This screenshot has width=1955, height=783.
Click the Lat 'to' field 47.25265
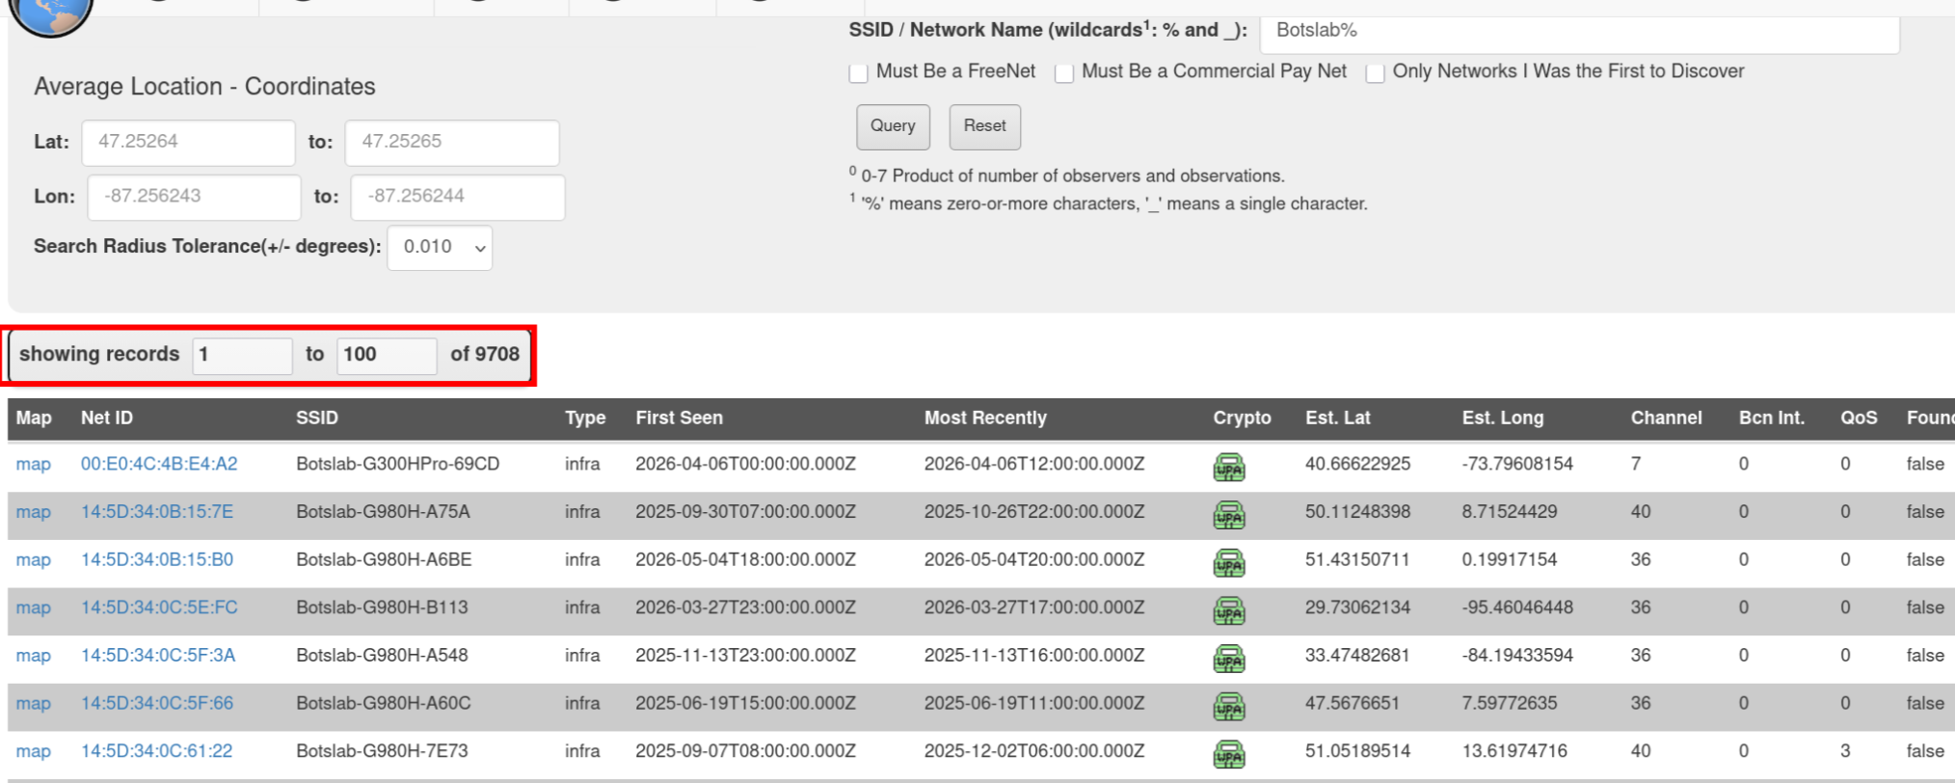pos(452,143)
